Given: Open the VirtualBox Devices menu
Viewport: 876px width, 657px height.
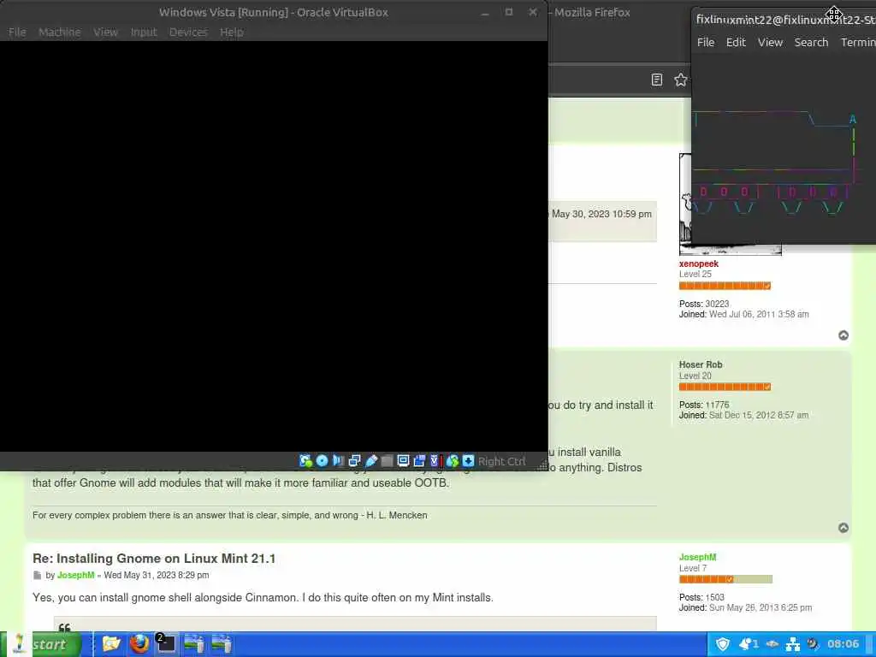Looking at the screenshot, I should click(x=188, y=32).
